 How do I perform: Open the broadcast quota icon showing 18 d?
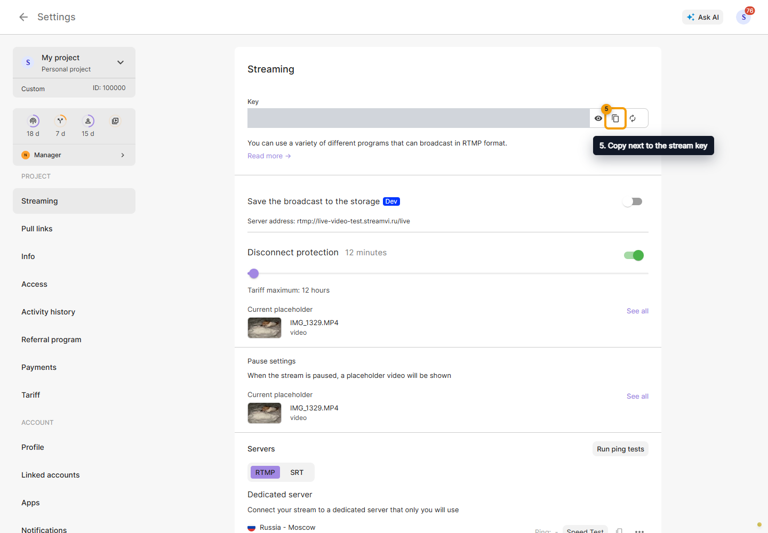[33, 121]
